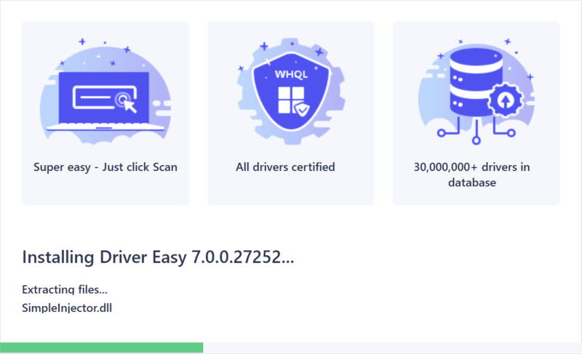Click the WHQL text on the shield
Viewport: 582px width, 354px height.
pos(290,75)
